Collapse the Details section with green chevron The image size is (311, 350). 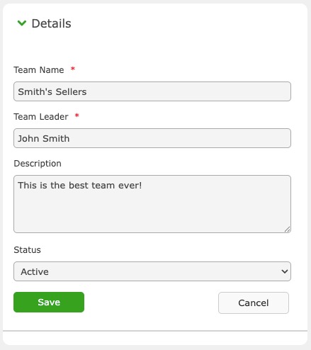pos(22,23)
